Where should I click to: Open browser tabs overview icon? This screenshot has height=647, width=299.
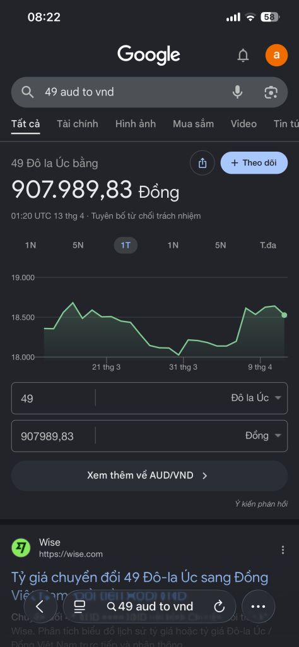[x=79, y=606]
